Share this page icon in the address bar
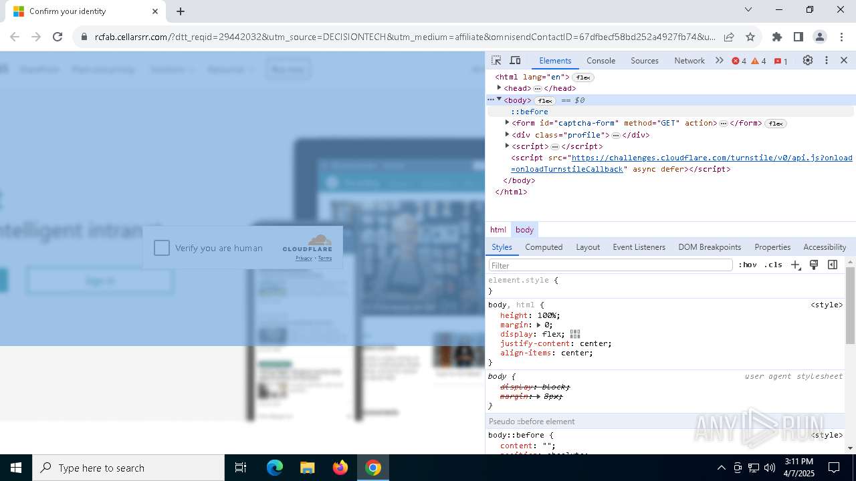 pos(729,37)
